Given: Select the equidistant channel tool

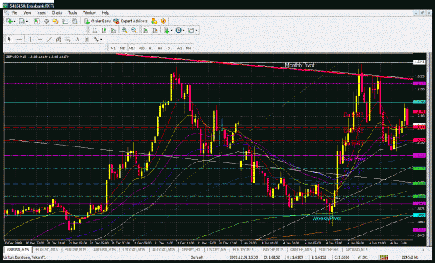Looking at the screenshot, I should [x=58, y=40].
